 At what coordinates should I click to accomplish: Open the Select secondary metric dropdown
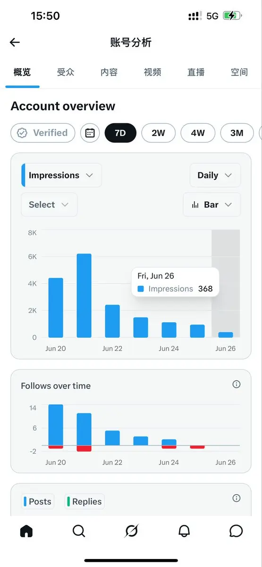pyautogui.click(x=49, y=205)
